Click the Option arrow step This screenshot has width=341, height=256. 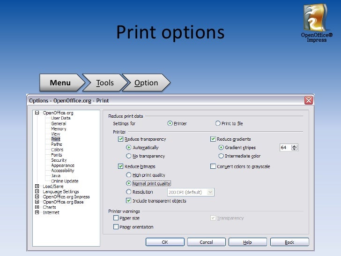[146, 83]
